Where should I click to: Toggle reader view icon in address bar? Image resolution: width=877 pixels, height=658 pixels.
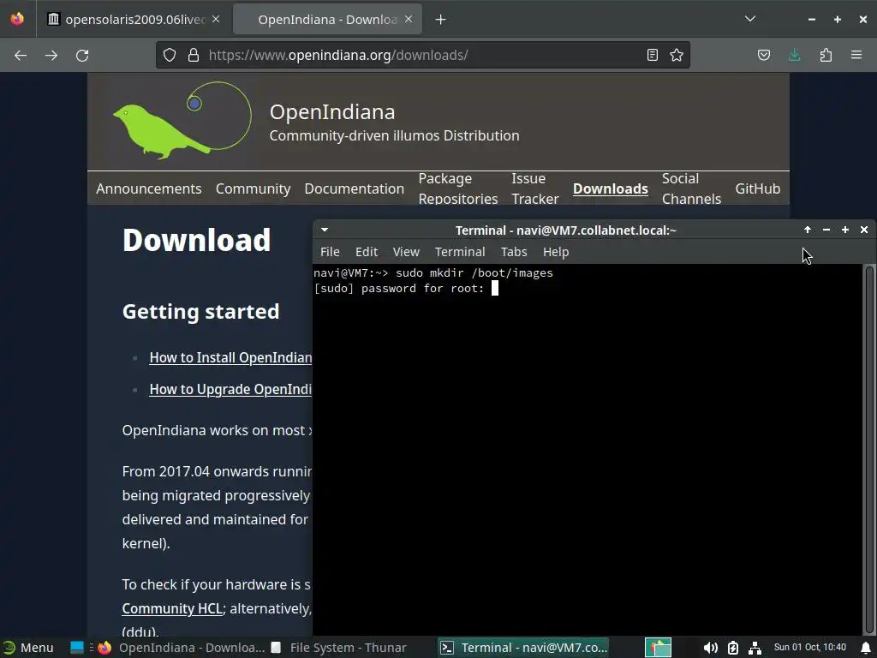652,55
